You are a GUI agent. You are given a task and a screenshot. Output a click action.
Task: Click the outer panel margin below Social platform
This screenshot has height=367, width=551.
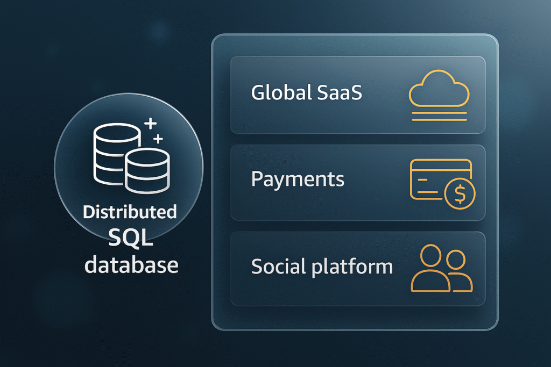(355, 317)
